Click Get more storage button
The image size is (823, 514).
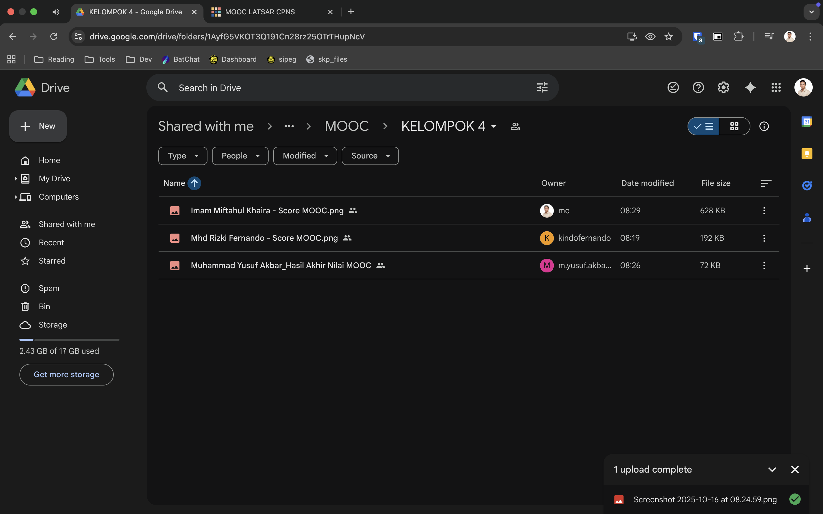pyautogui.click(x=66, y=375)
